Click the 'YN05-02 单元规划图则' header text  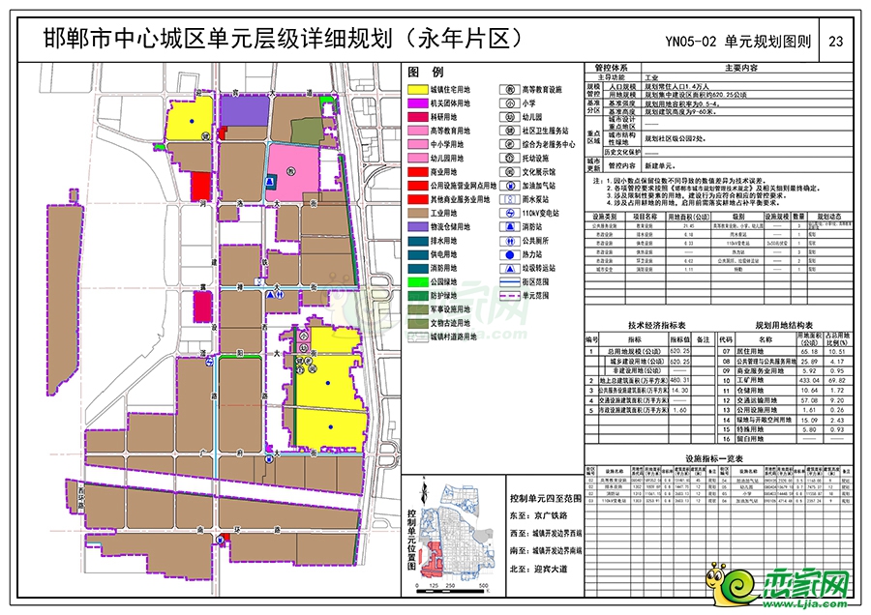(x=738, y=42)
